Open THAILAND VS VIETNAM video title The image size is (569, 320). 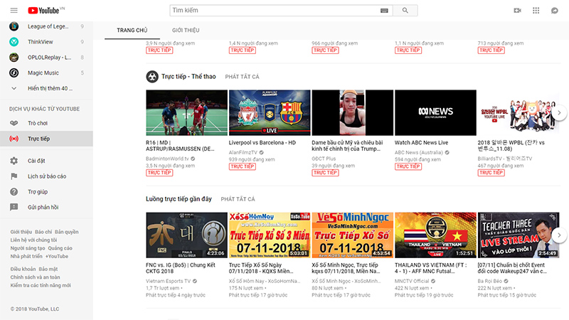click(x=431, y=268)
